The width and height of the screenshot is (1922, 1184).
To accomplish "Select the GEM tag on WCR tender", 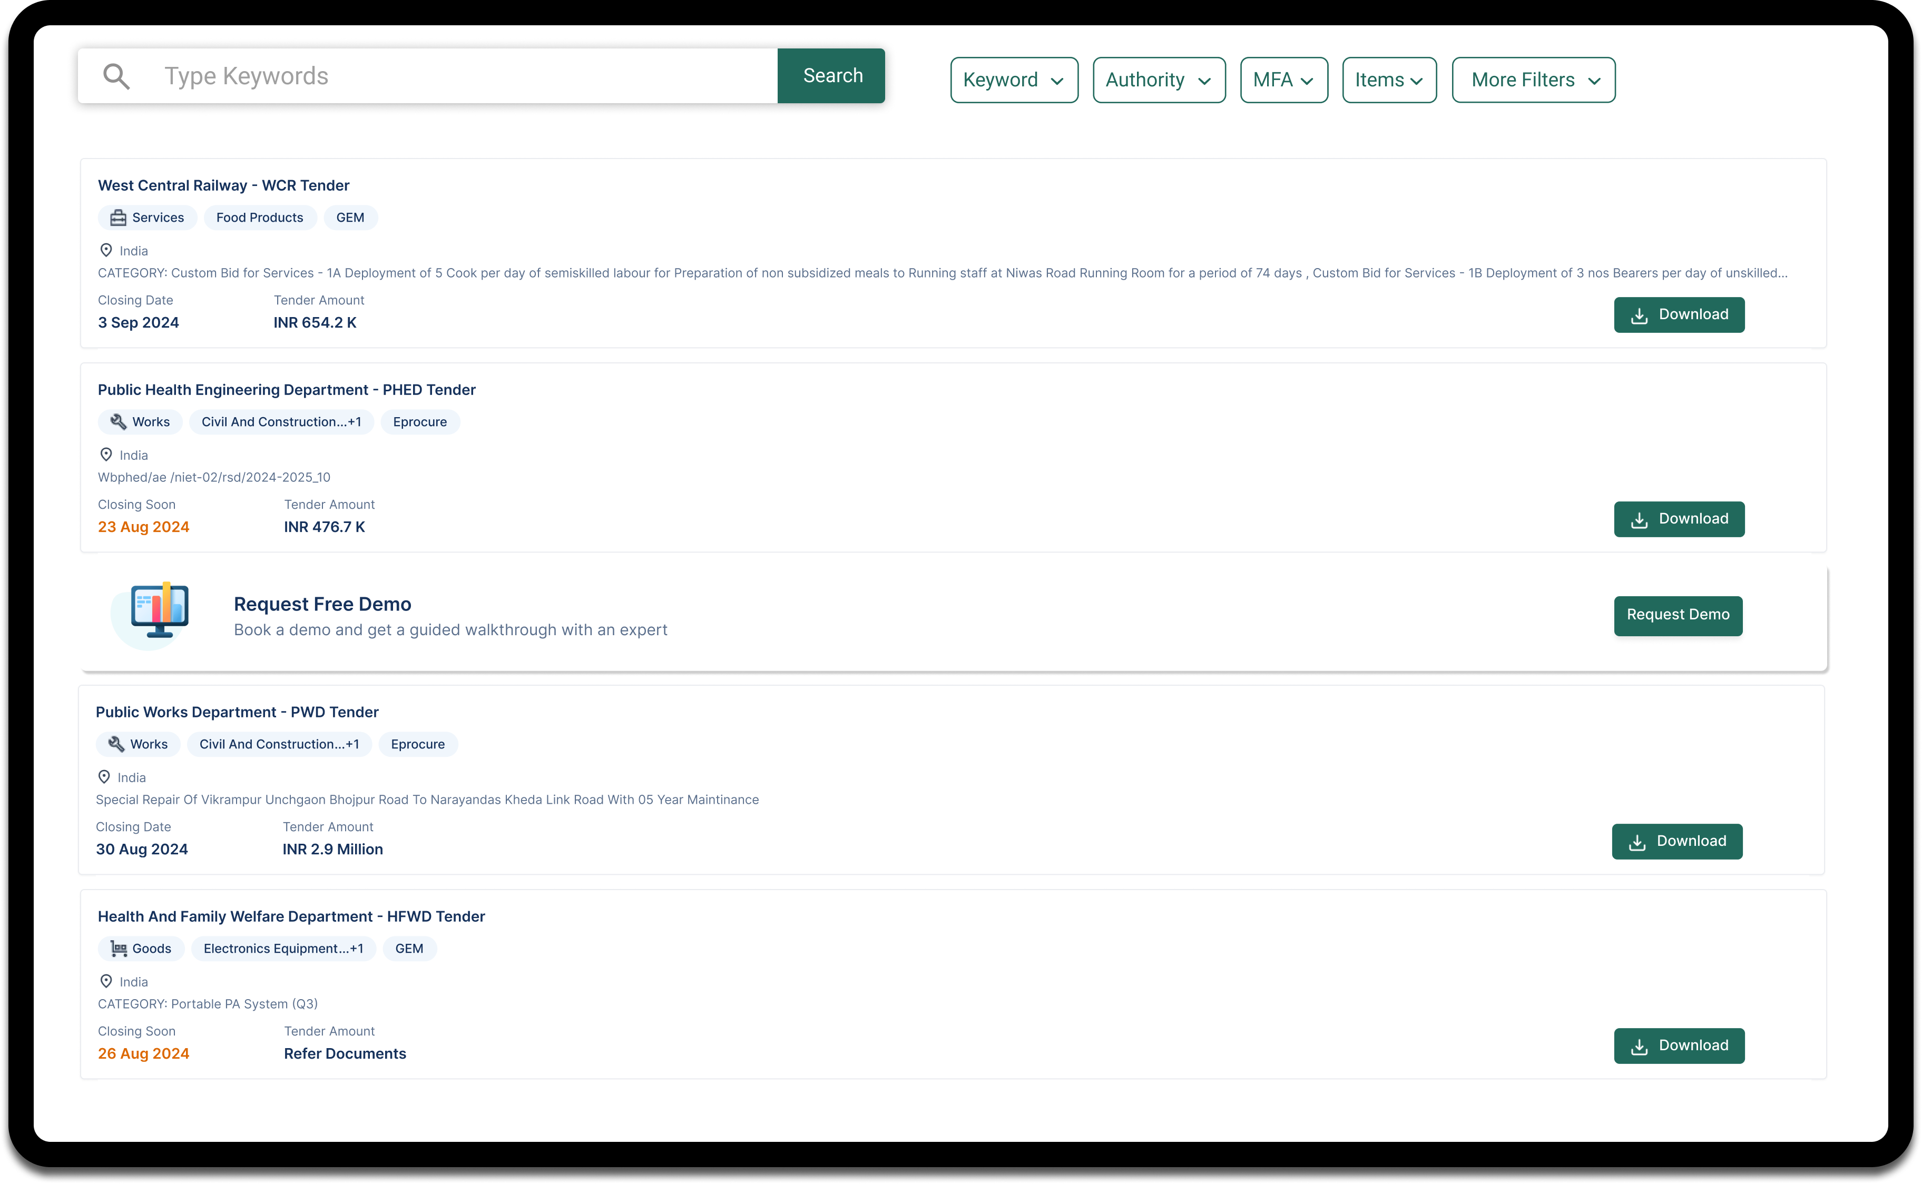I will [350, 218].
